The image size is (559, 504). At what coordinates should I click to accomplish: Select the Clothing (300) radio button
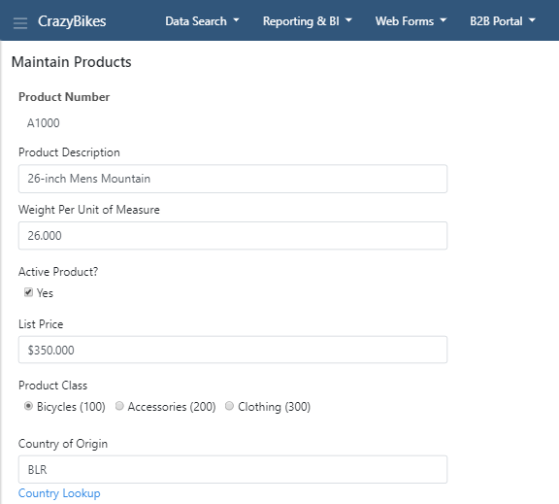[x=229, y=406]
